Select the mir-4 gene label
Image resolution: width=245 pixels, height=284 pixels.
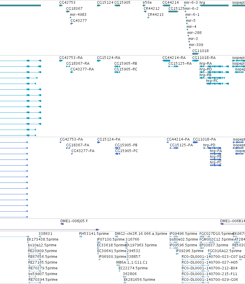[x=191, y=27]
